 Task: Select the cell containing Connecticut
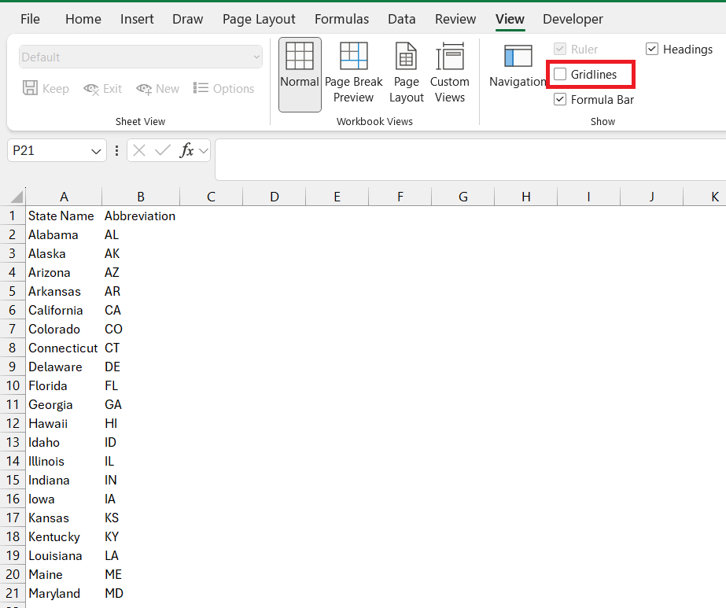point(64,348)
